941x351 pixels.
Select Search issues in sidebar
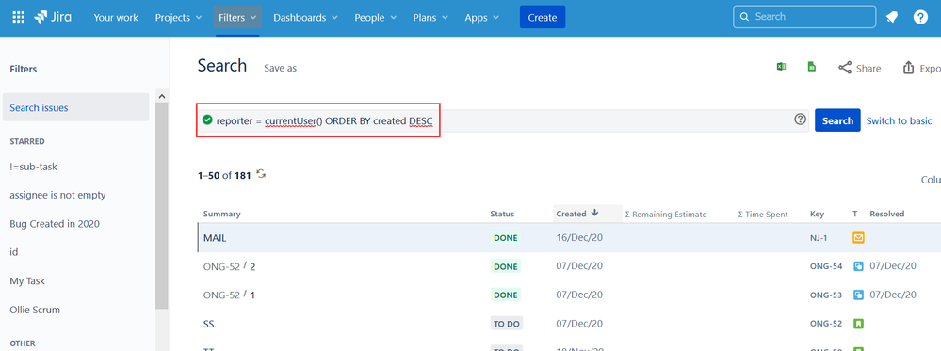[x=75, y=107]
